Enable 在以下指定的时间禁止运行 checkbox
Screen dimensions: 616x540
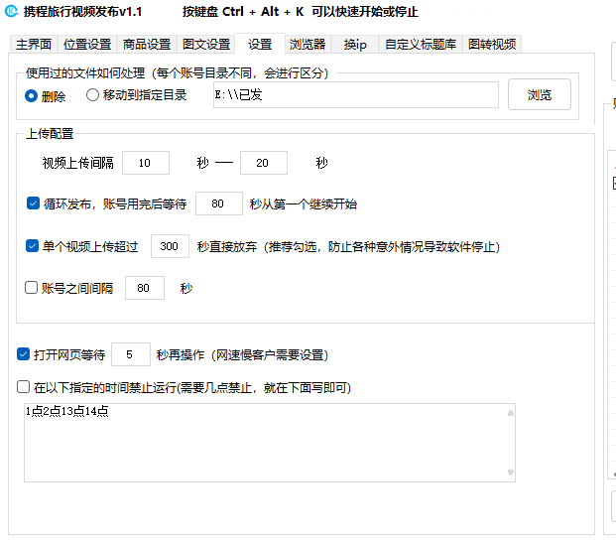click(x=23, y=387)
